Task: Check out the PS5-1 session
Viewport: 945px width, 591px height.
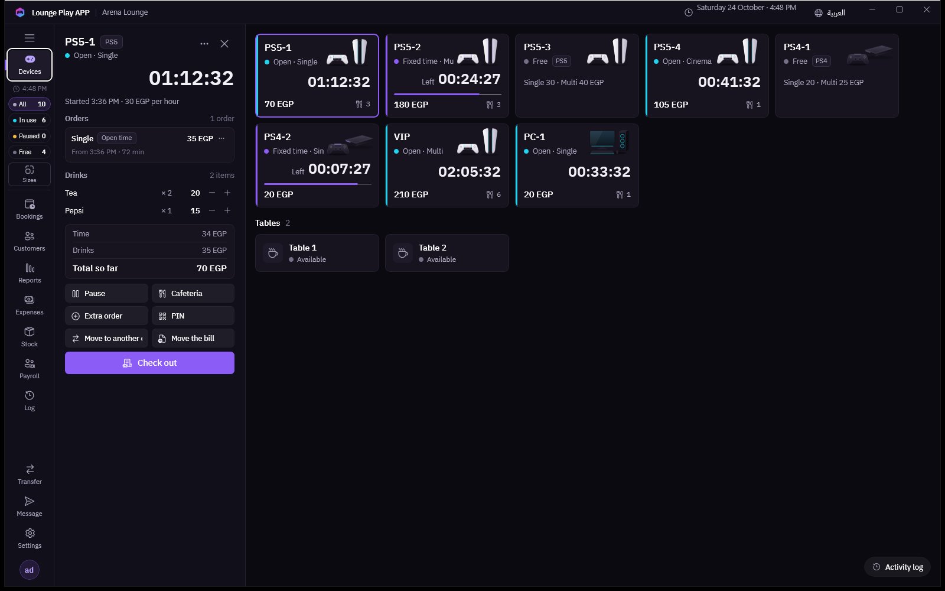Action: click(x=149, y=363)
